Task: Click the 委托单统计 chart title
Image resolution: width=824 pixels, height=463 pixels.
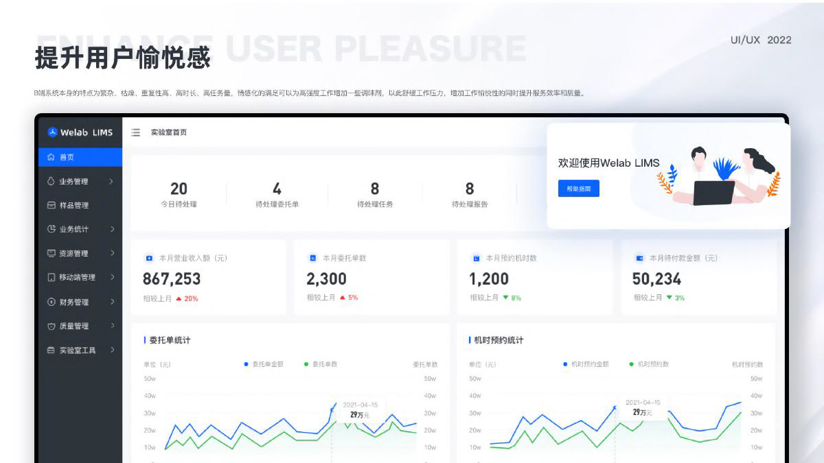Action: 170,340
